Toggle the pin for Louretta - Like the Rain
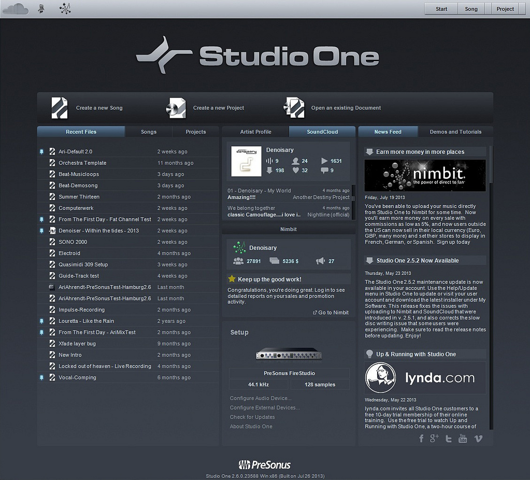 pyautogui.click(x=41, y=321)
